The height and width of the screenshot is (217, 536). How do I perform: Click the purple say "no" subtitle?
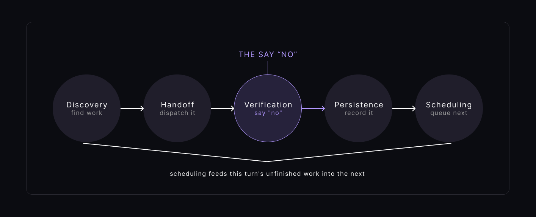click(x=268, y=113)
